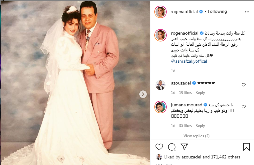
Task: Open rogenaofficial profile picture in header
Action: point(161,12)
